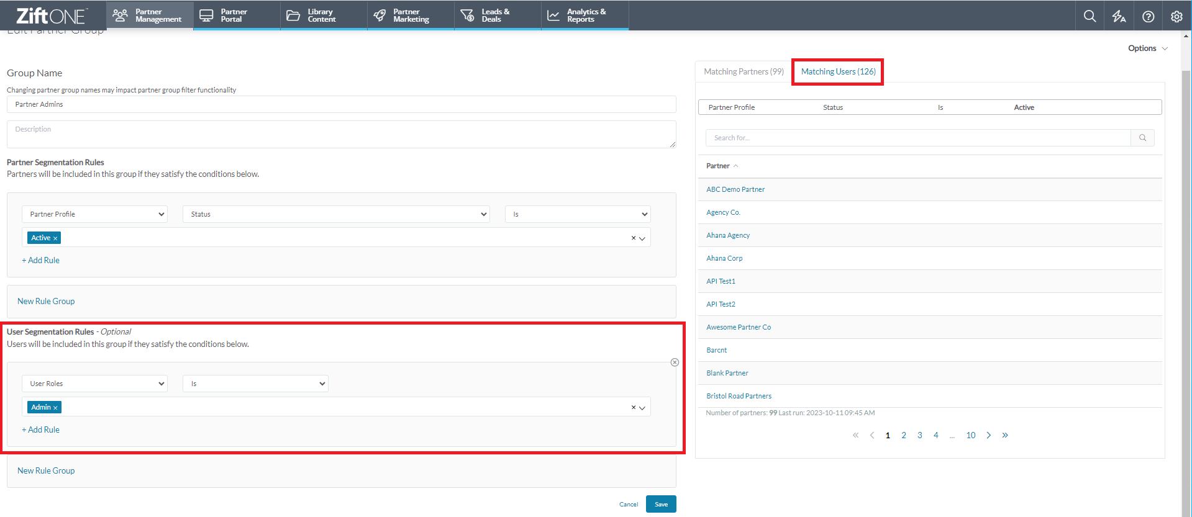Viewport: 1192px width, 517px height.
Task: Open Bristol Road Partners link
Action: click(739, 396)
